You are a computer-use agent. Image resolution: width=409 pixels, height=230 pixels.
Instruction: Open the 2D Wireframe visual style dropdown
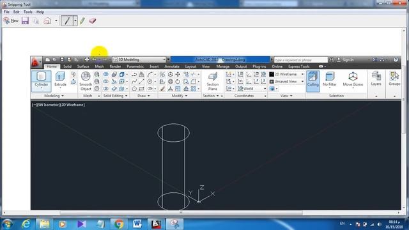tap(286, 74)
